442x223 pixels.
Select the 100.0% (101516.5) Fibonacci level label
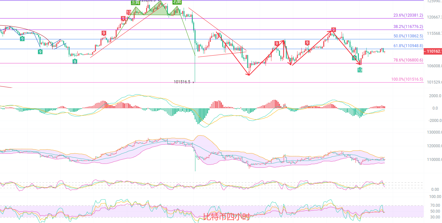(x=407, y=79)
